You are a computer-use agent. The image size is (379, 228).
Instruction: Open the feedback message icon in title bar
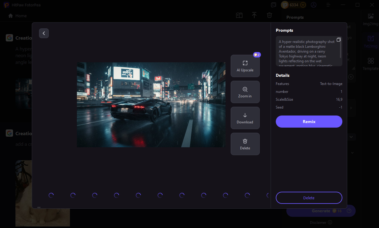(273, 5)
